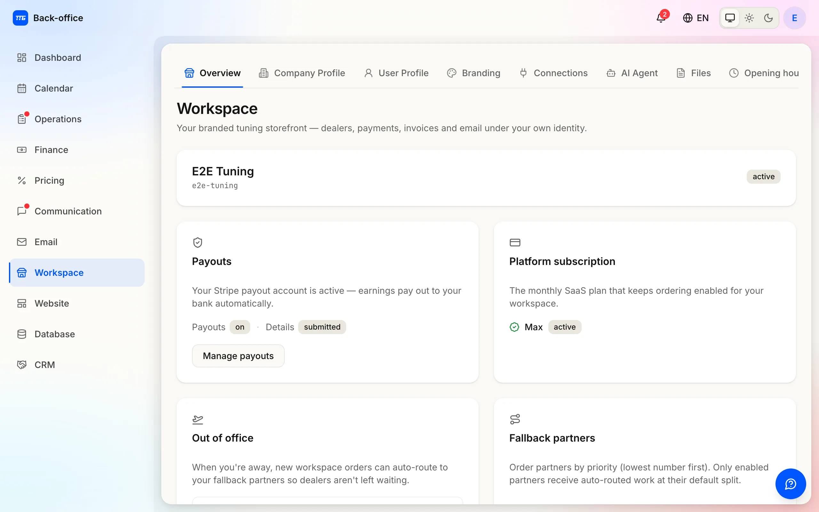
Task: Open Operations section
Action: 77,119
